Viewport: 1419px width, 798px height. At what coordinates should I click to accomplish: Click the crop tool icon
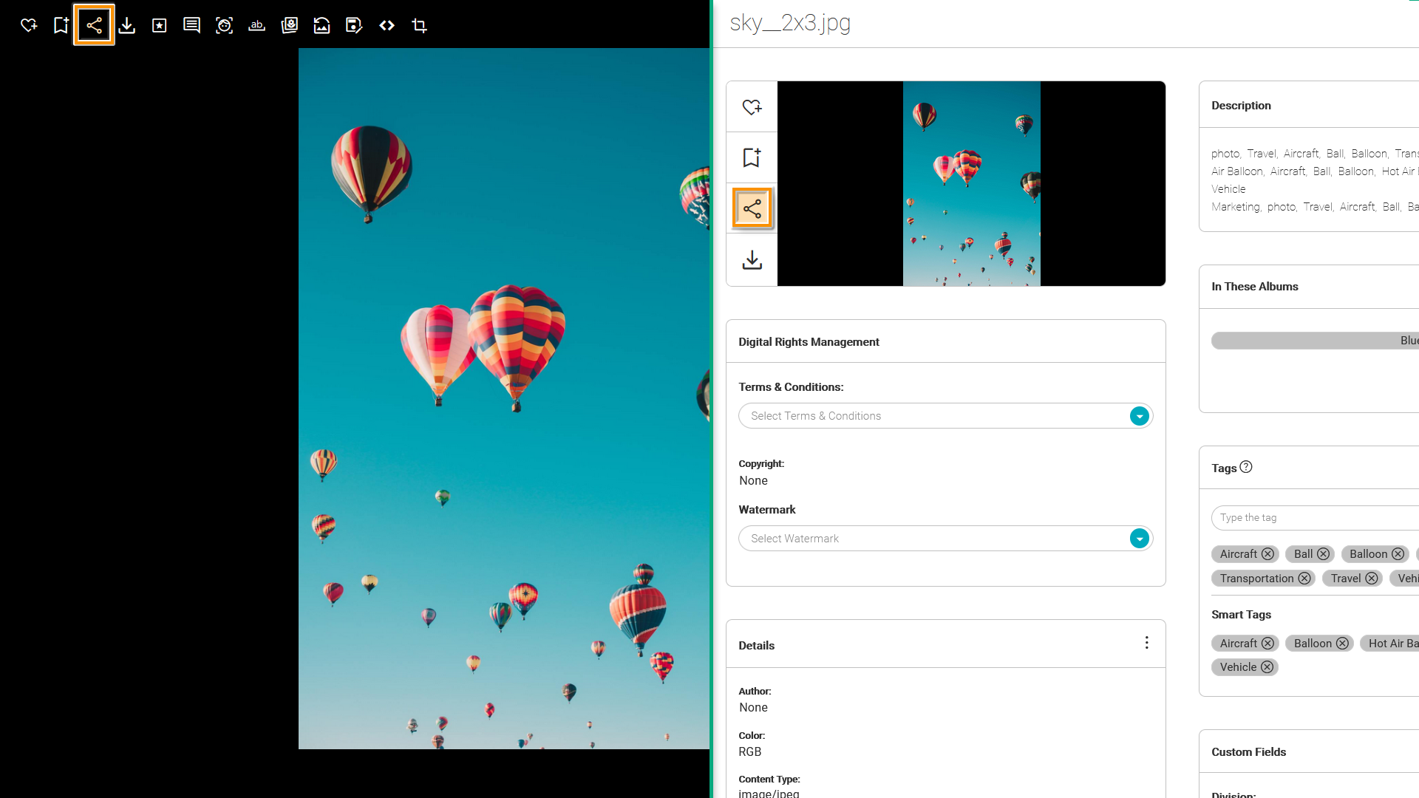tap(419, 26)
